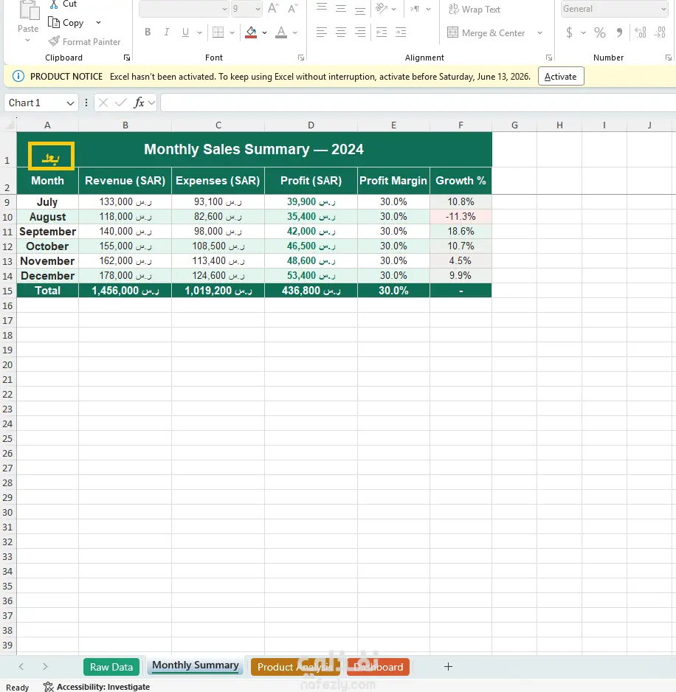The height and width of the screenshot is (692, 676).
Task: Decrease font size with smaller A icon
Action: point(293,8)
